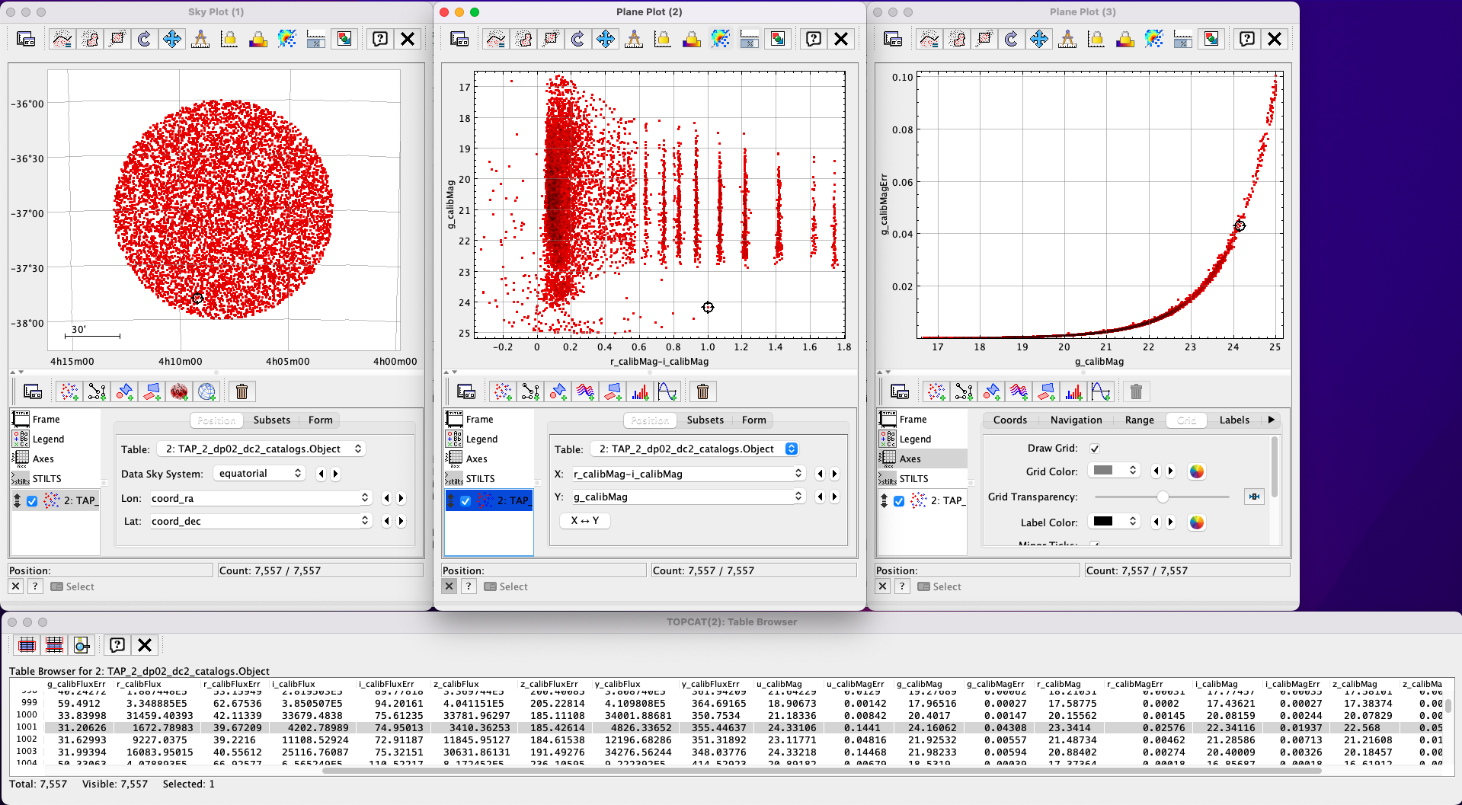This screenshot has width=1462, height=805.
Task: Add a function layer in Plane Plot (3)
Action: point(1102,391)
